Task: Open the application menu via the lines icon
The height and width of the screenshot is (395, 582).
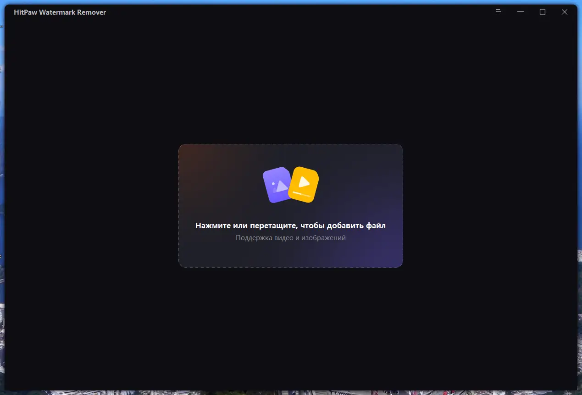Action: 498,12
